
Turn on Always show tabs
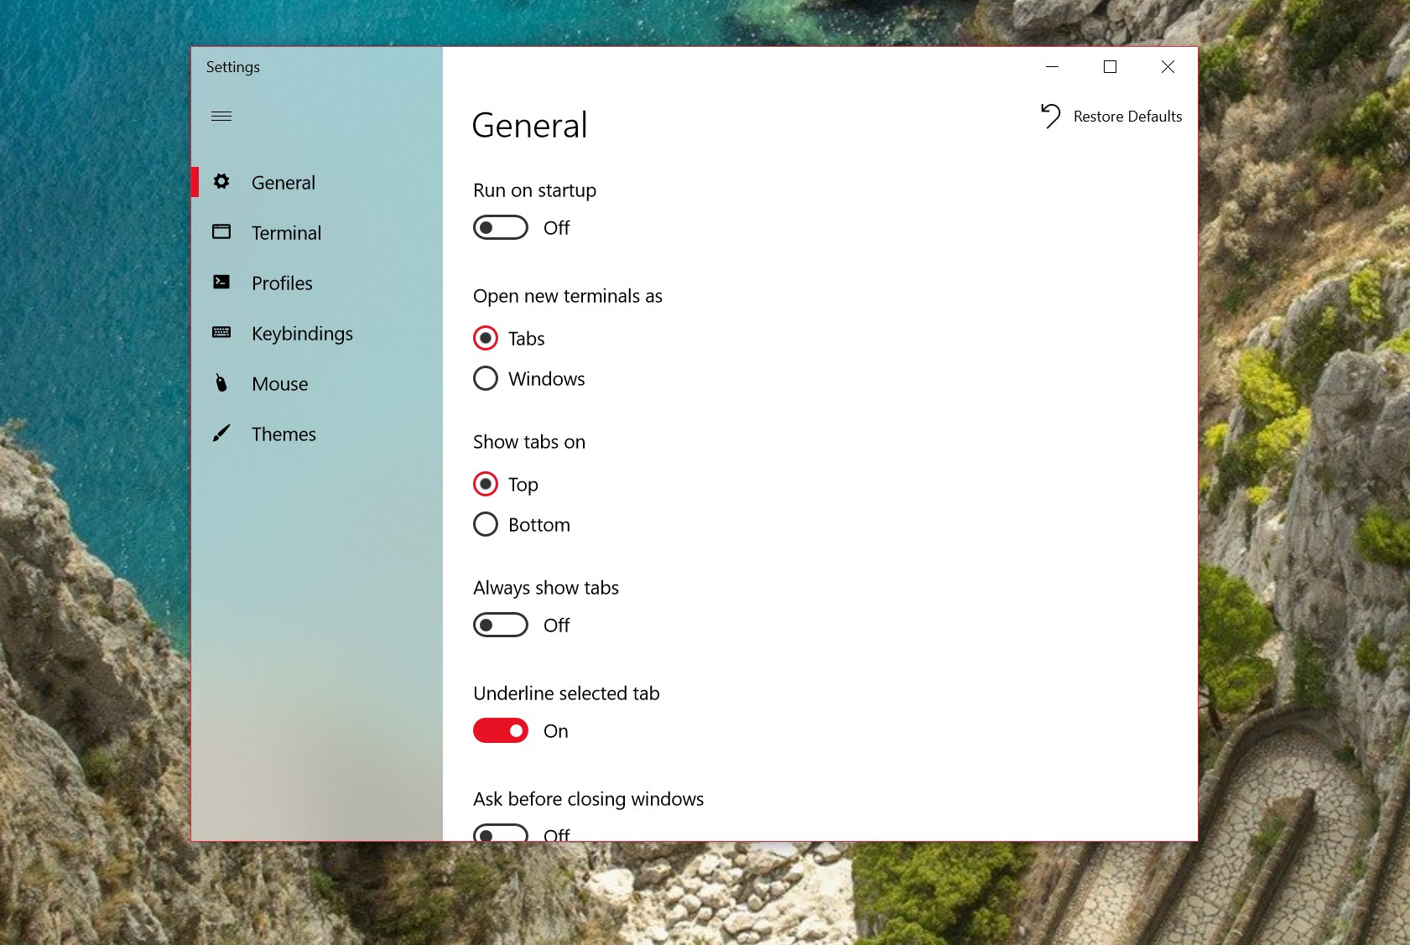point(500,625)
